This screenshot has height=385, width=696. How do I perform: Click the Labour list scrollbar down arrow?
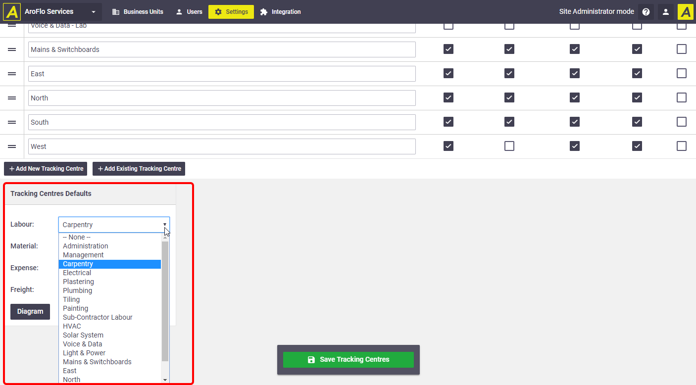(x=165, y=380)
